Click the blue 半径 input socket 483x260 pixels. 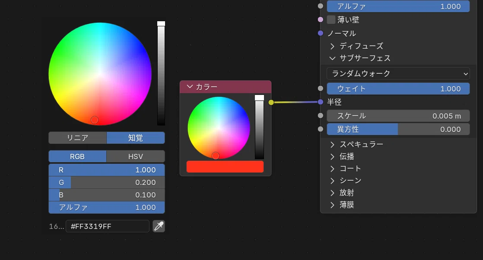(321, 102)
